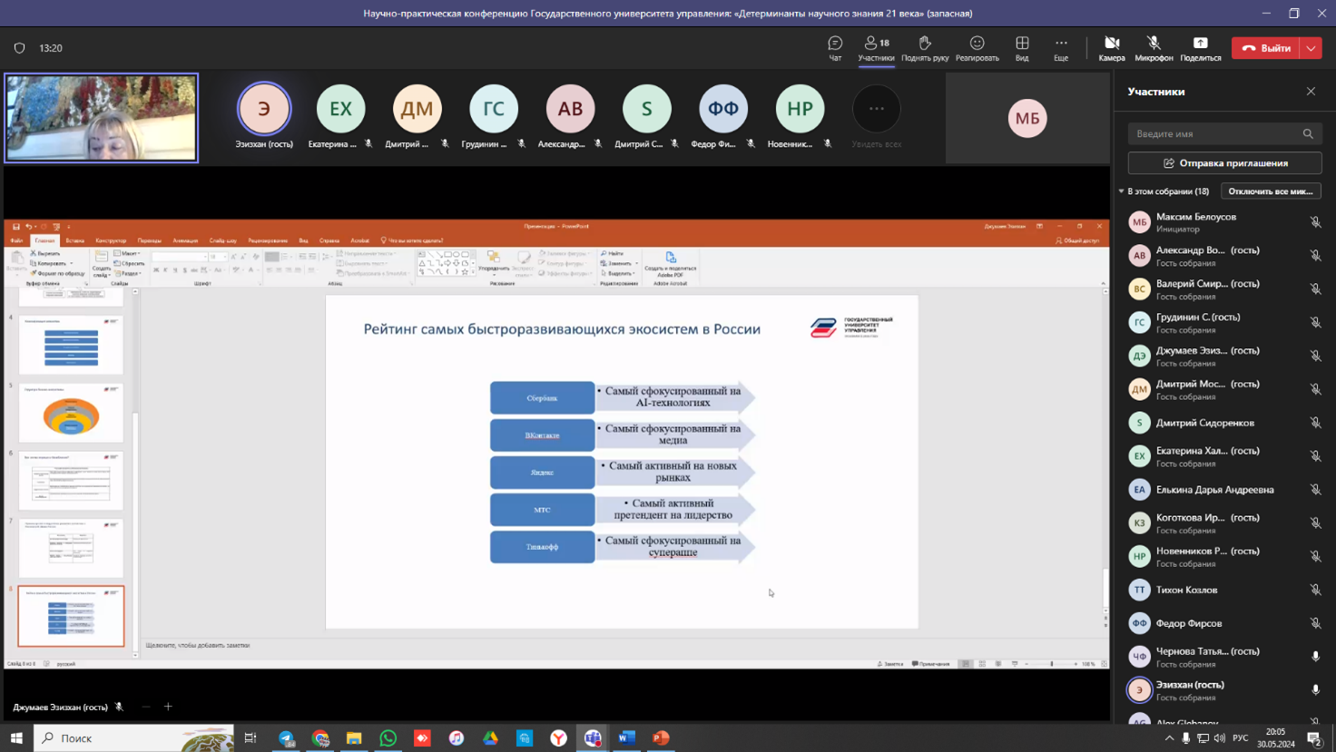Viewport: 1336px width, 752px height.
Task: Click the Поделиться share screen icon
Action: (1201, 48)
